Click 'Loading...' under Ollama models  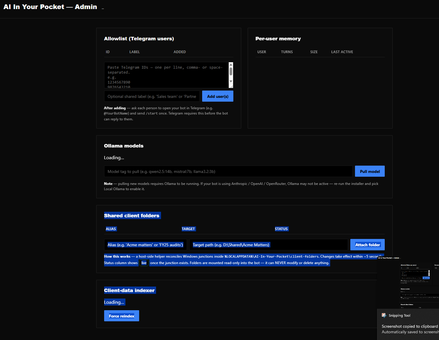114,158
